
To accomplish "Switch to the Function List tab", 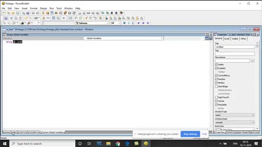I will point(34,132).
